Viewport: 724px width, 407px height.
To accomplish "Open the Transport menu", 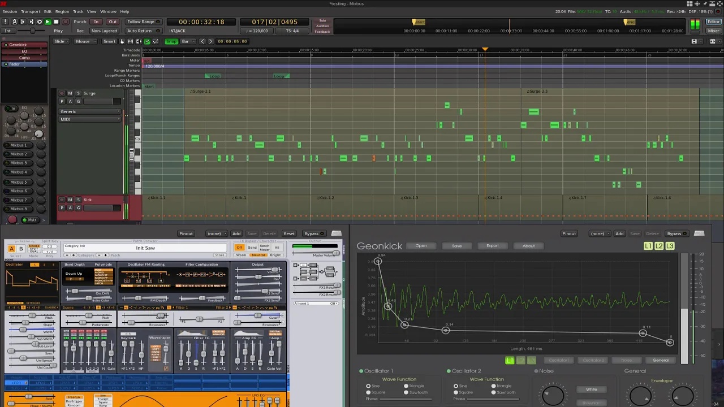I will pyautogui.click(x=31, y=11).
